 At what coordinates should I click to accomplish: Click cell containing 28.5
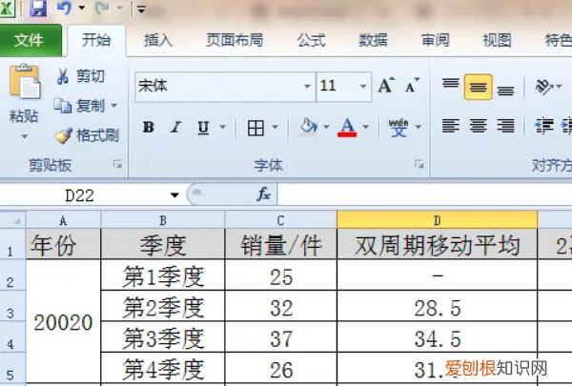(x=437, y=307)
